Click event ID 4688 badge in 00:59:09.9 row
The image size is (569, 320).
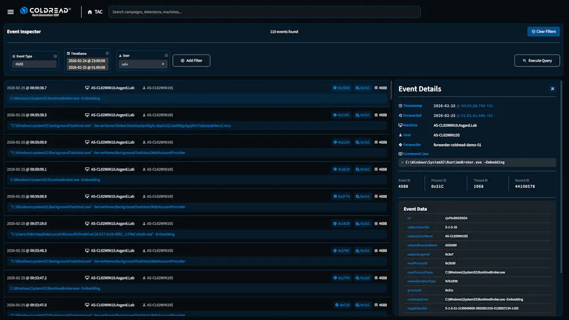[x=381, y=142]
